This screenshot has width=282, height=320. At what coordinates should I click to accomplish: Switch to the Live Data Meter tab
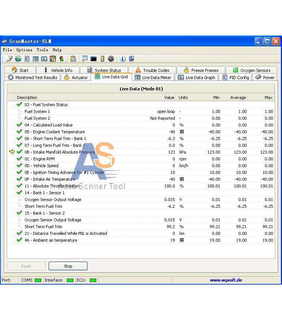click(153, 78)
